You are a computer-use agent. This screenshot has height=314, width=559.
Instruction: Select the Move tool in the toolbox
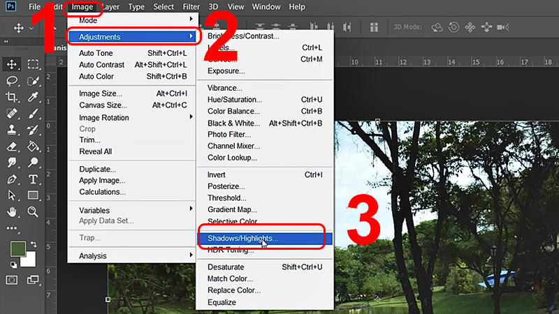click(12, 64)
